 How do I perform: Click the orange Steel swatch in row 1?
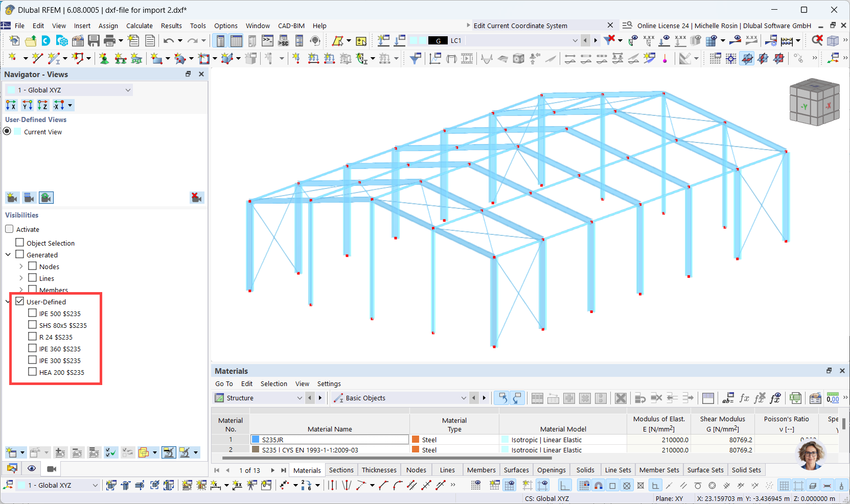tap(416, 439)
